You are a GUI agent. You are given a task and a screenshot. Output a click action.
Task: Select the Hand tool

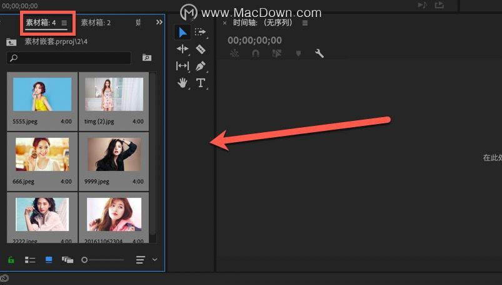point(183,83)
